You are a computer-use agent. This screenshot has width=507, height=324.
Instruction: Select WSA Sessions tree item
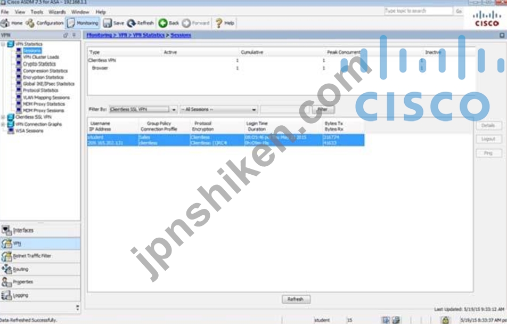pyautogui.click(x=29, y=131)
